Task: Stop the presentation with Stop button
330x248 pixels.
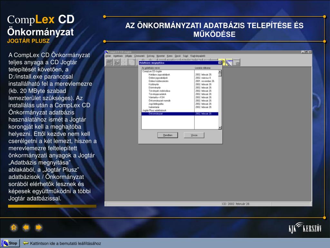Action: point(10,243)
